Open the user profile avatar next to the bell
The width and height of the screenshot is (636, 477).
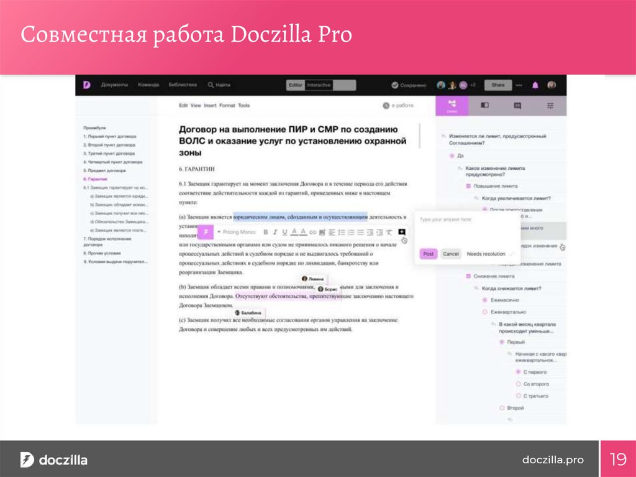[x=552, y=85]
